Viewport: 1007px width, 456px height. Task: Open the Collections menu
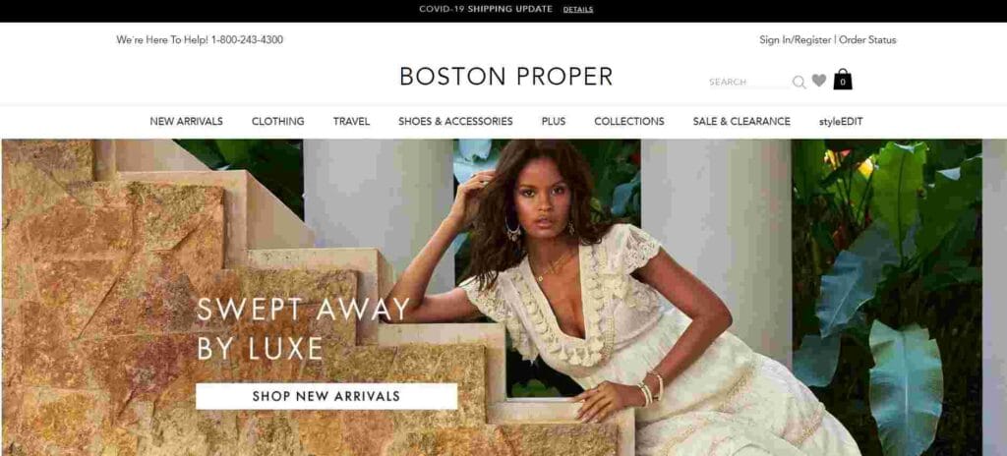point(629,122)
